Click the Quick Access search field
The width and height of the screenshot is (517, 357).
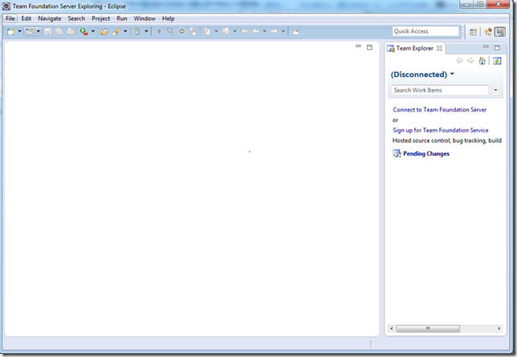(425, 31)
